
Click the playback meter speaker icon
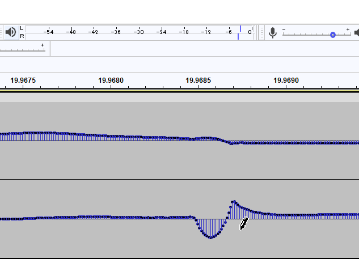point(10,32)
